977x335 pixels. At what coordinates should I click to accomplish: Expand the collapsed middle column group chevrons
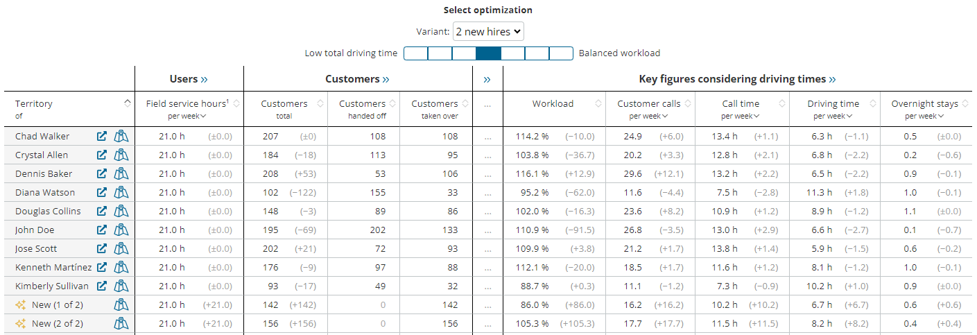(x=487, y=79)
